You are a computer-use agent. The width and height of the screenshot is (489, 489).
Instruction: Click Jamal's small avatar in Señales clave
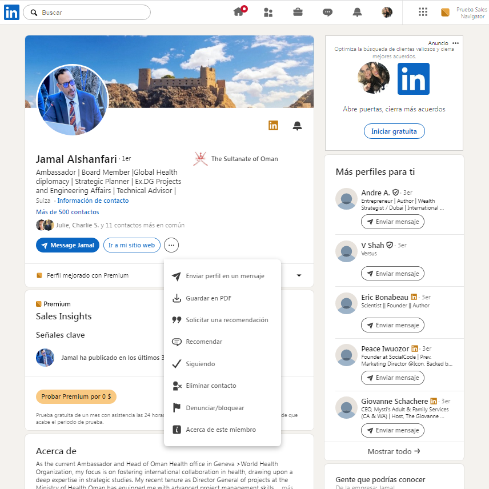(x=45, y=358)
